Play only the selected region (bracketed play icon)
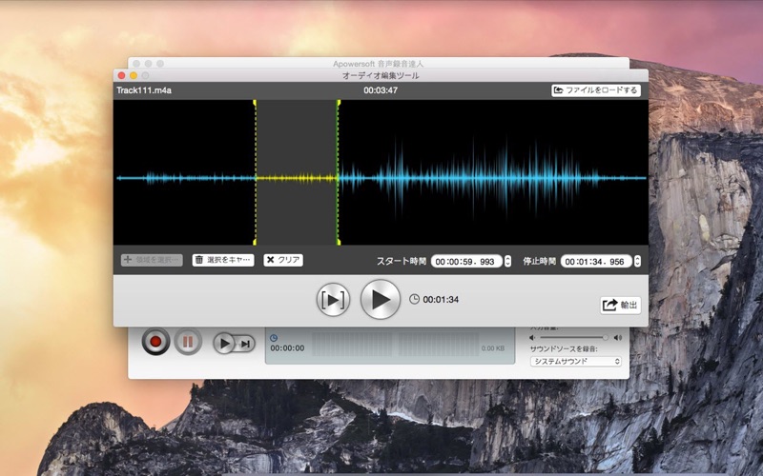The height and width of the screenshot is (476, 763). (x=333, y=300)
